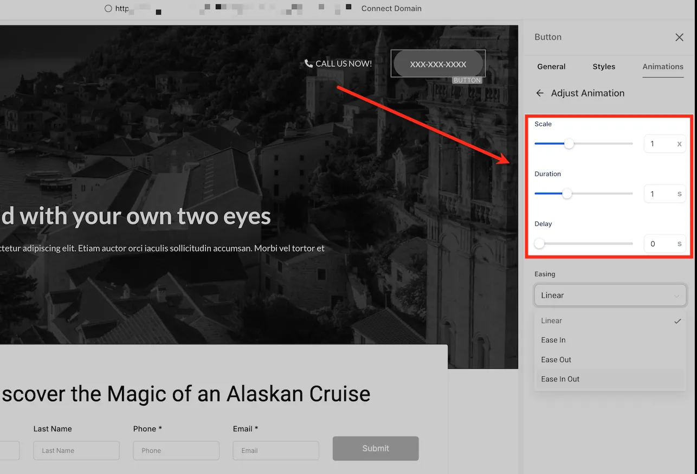Click the Submit form button

376,449
